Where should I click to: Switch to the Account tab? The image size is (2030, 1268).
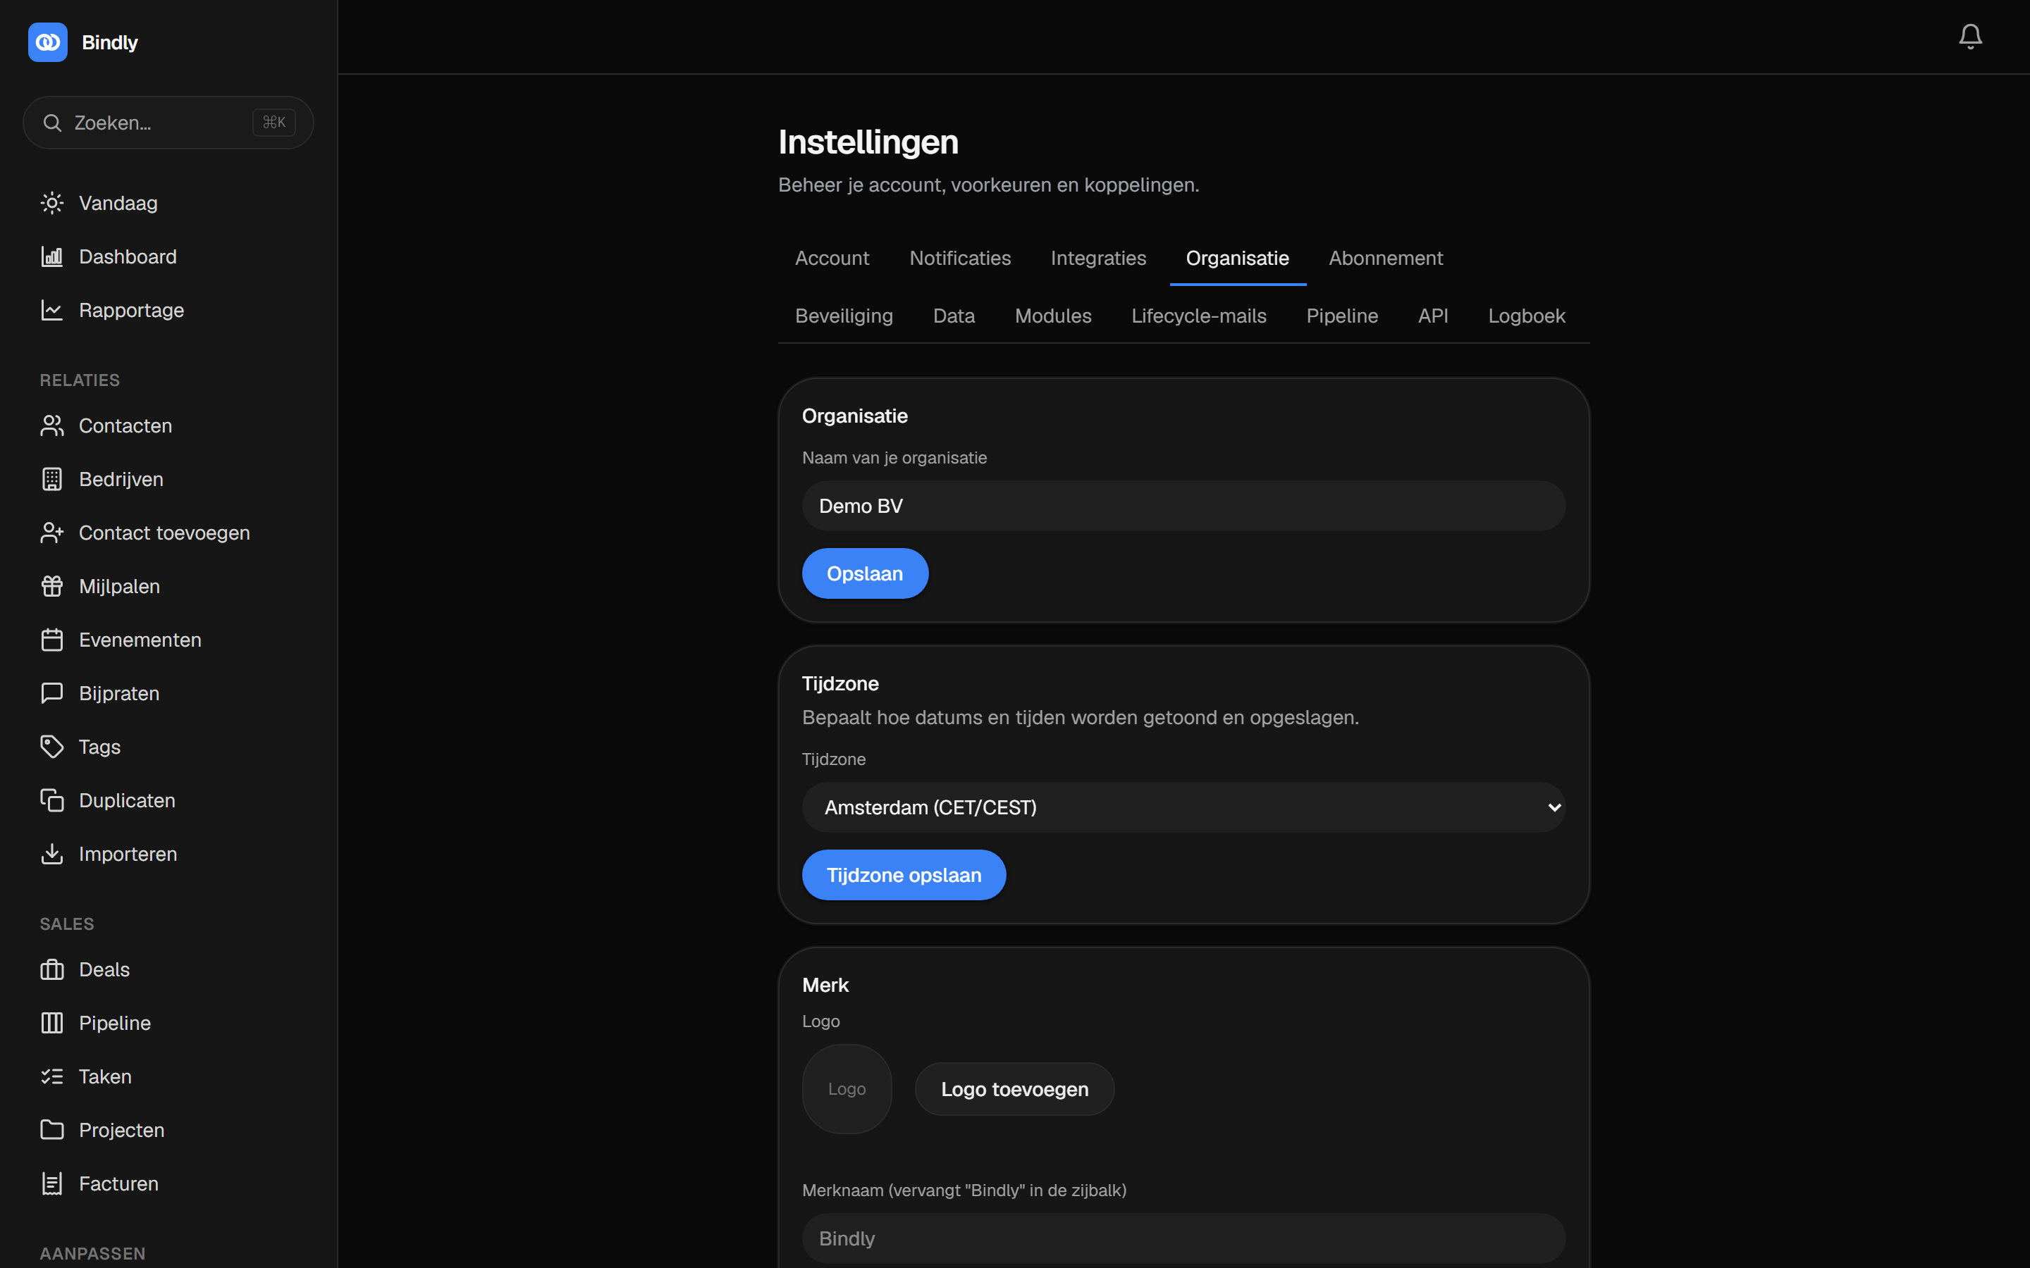click(x=832, y=259)
